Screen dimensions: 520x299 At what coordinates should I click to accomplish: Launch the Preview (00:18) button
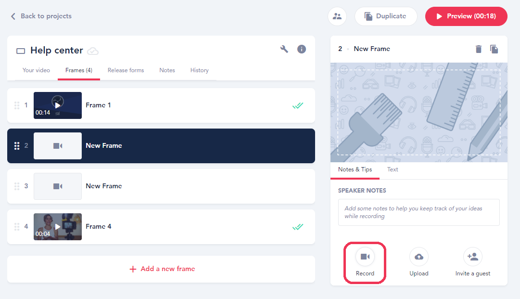[x=466, y=16]
